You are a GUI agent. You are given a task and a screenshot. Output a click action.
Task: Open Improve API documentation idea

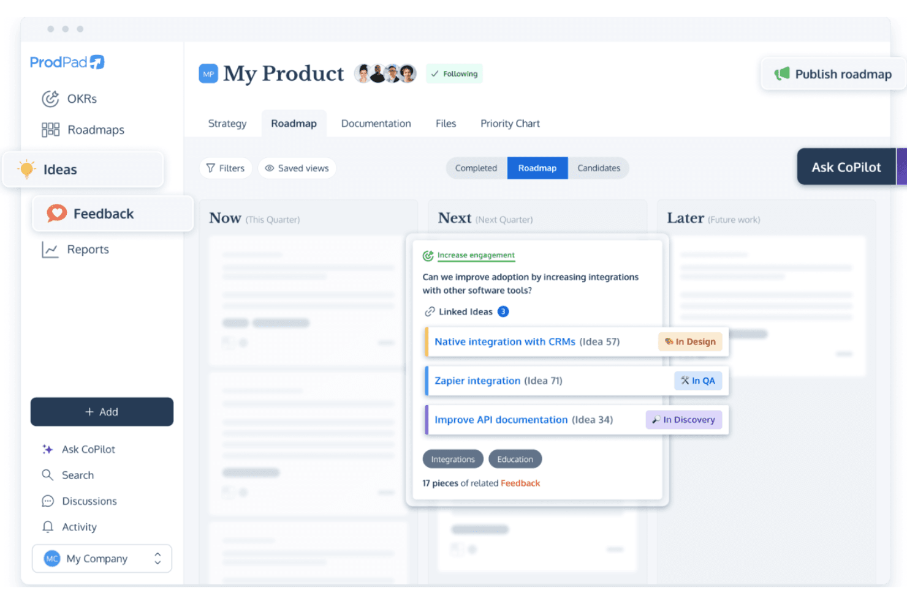pyautogui.click(x=501, y=420)
